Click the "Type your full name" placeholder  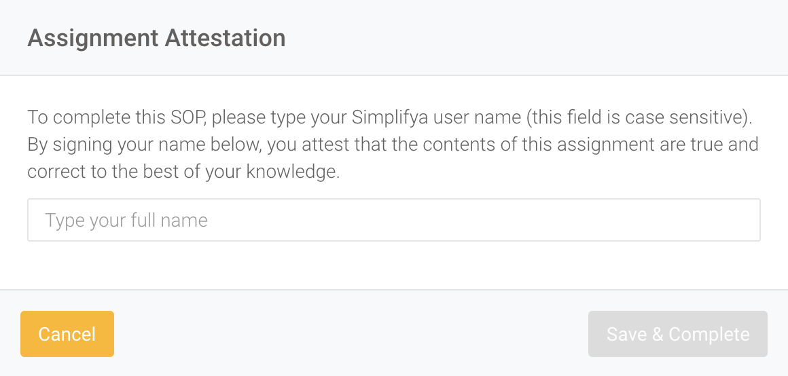click(126, 221)
